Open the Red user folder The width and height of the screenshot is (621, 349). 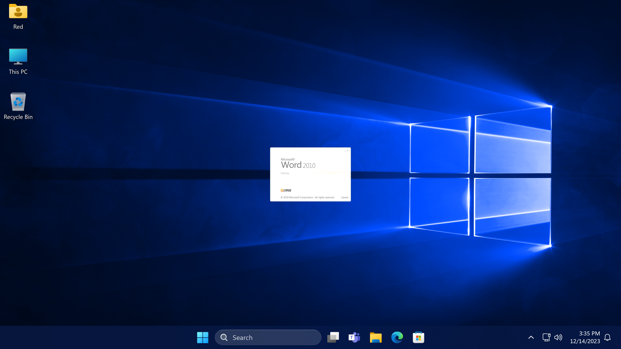coord(18,12)
